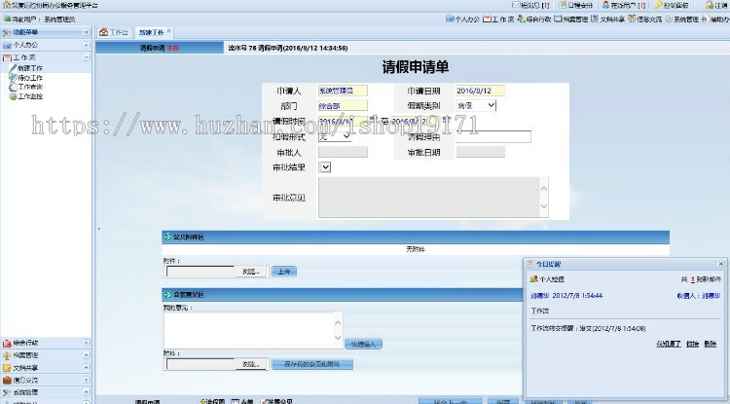Collapse 工作流 sidebar section minus button
Viewport: 730px width, 404px height.
pos(86,57)
